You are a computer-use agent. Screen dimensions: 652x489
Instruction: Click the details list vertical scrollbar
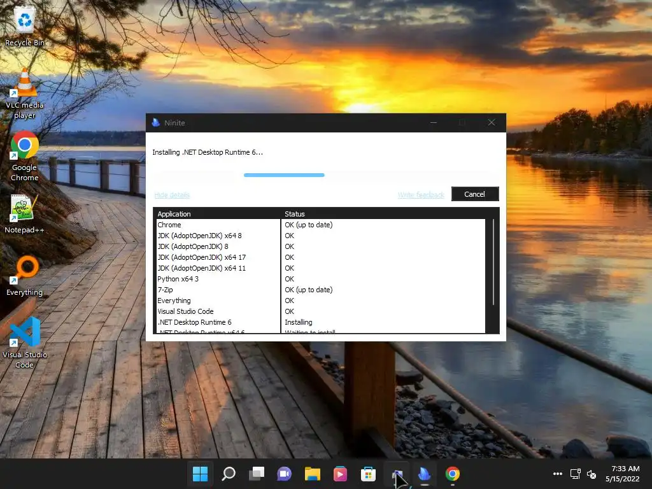coord(493,262)
